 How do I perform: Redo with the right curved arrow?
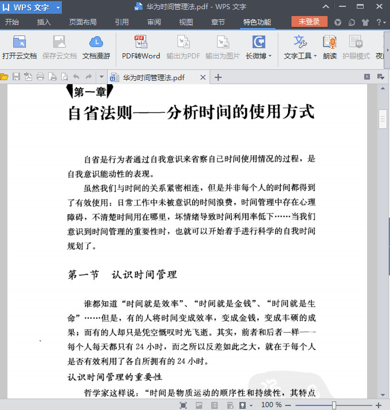pyautogui.click(x=89, y=77)
